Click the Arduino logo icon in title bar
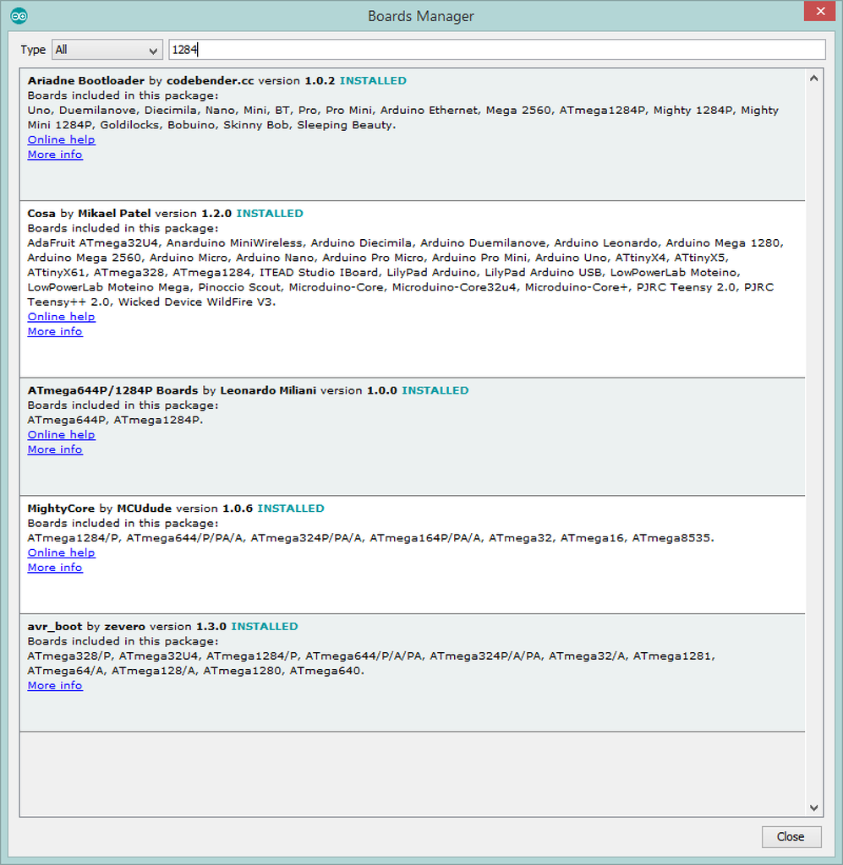Screen dimensions: 843x865 tap(19, 16)
